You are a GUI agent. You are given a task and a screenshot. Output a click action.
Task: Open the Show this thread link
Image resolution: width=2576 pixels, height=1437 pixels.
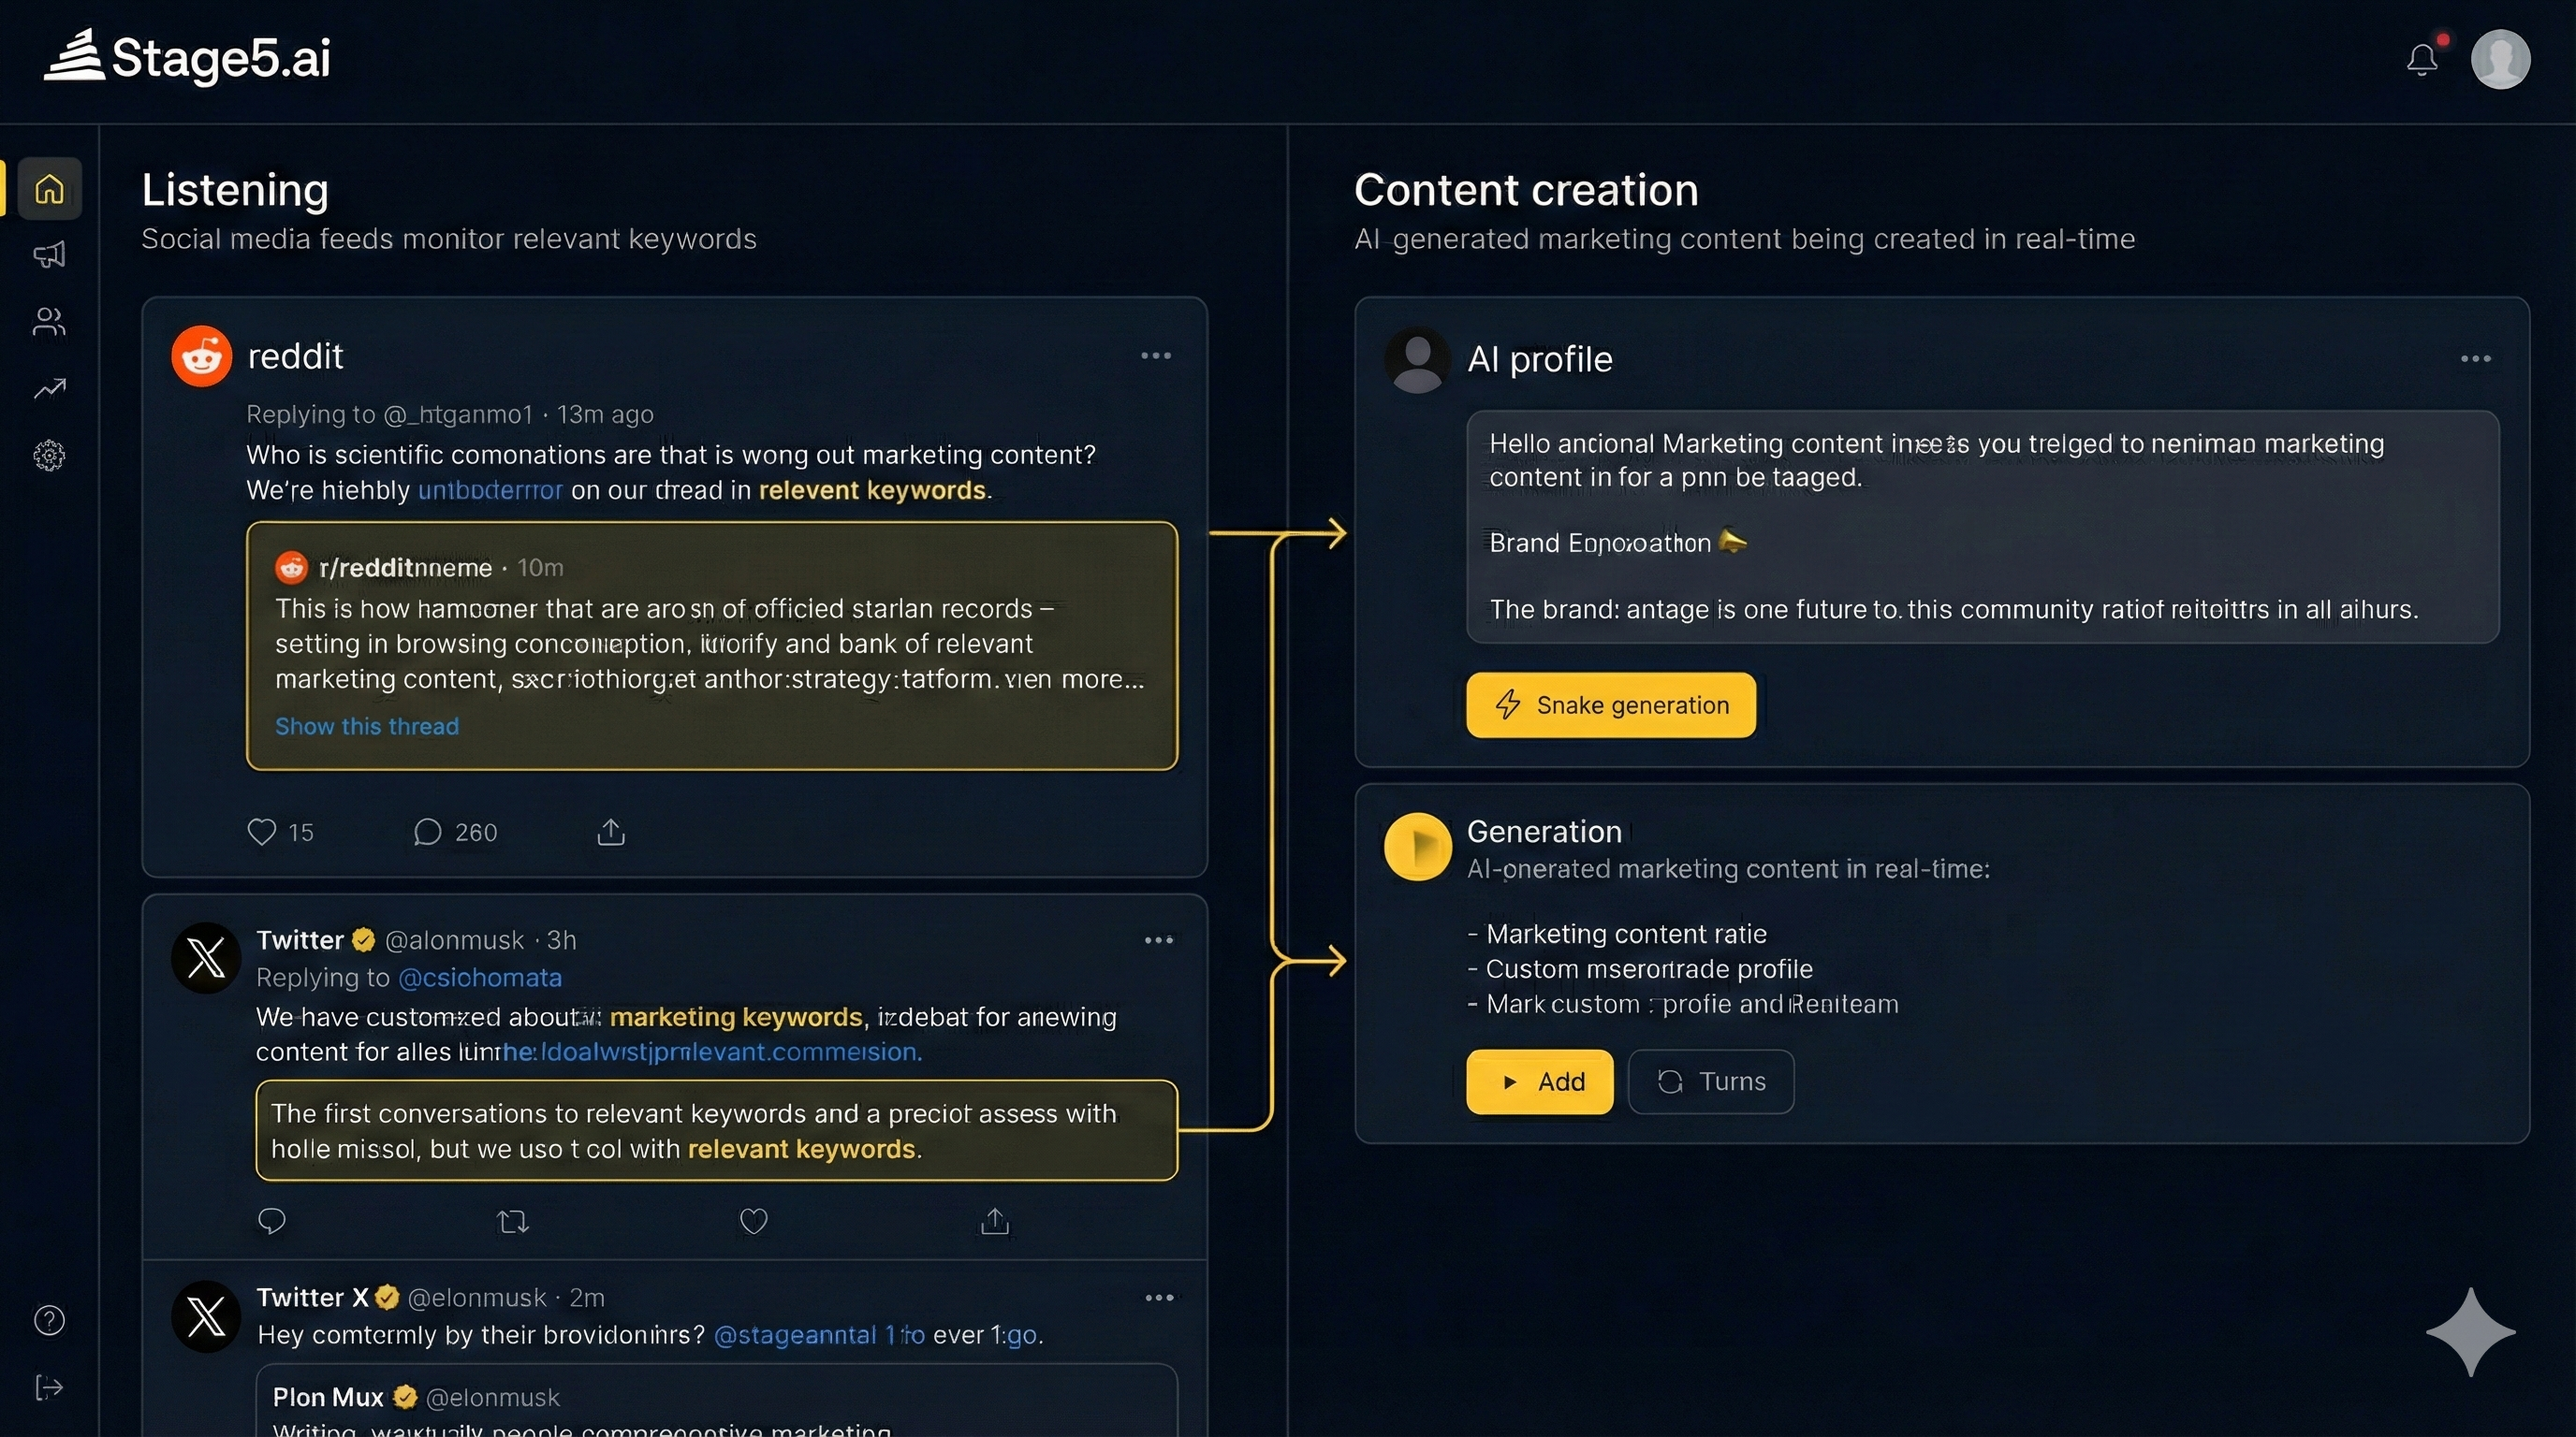coord(367,727)
